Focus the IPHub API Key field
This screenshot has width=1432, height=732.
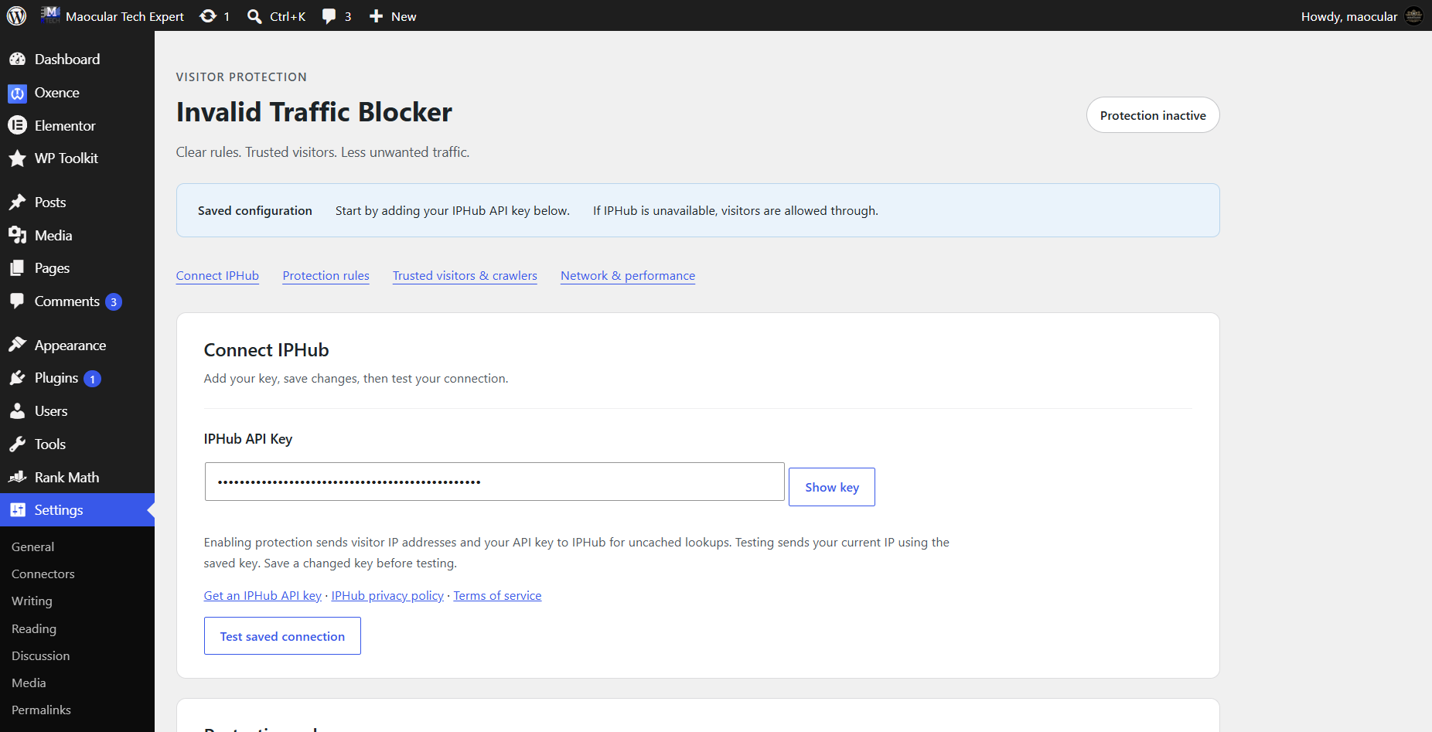coord(495,482)
